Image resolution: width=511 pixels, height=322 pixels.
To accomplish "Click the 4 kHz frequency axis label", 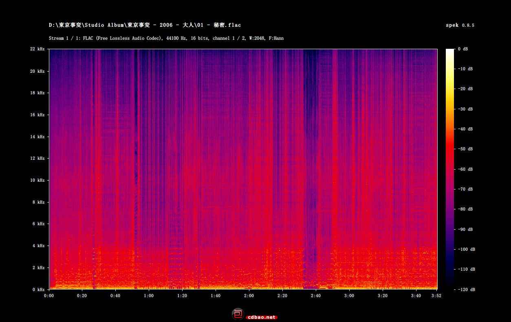I will pyautogui.click(x=39, y=246).
